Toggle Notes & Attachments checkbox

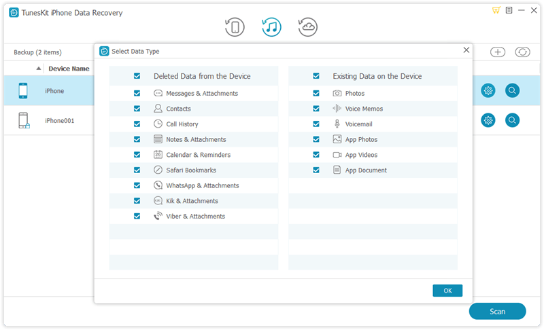coord(137,139)
